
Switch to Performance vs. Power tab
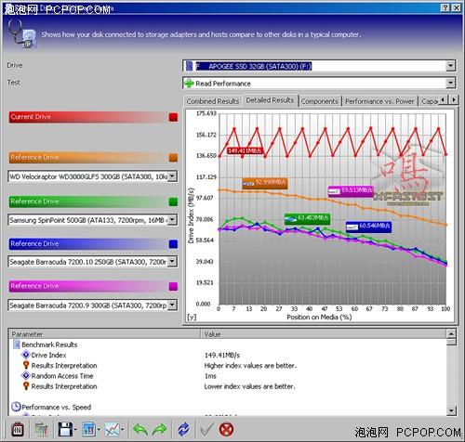click(x=379, y=101)
